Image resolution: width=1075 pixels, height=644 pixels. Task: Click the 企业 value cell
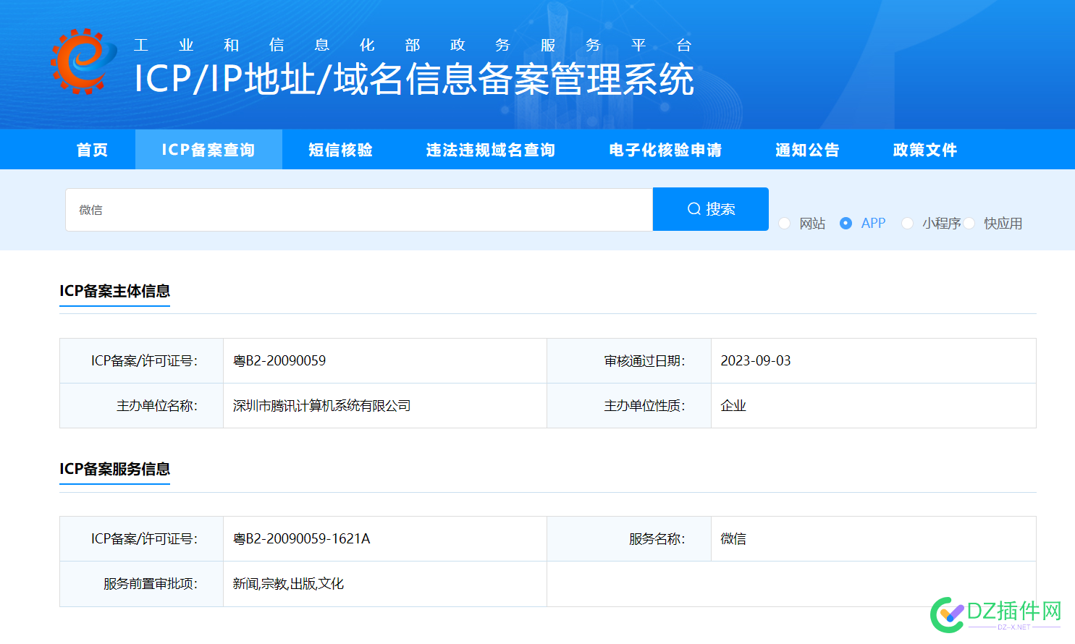point(874,406)
